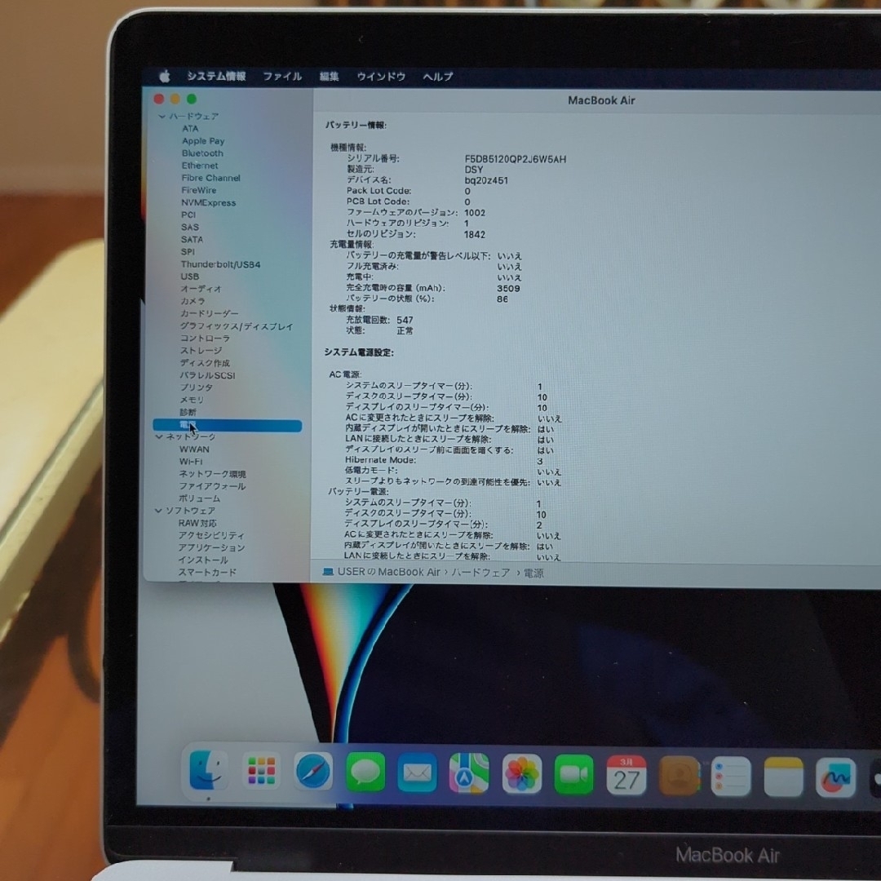Click the computer icon in path bar

(x=328, y=571)
